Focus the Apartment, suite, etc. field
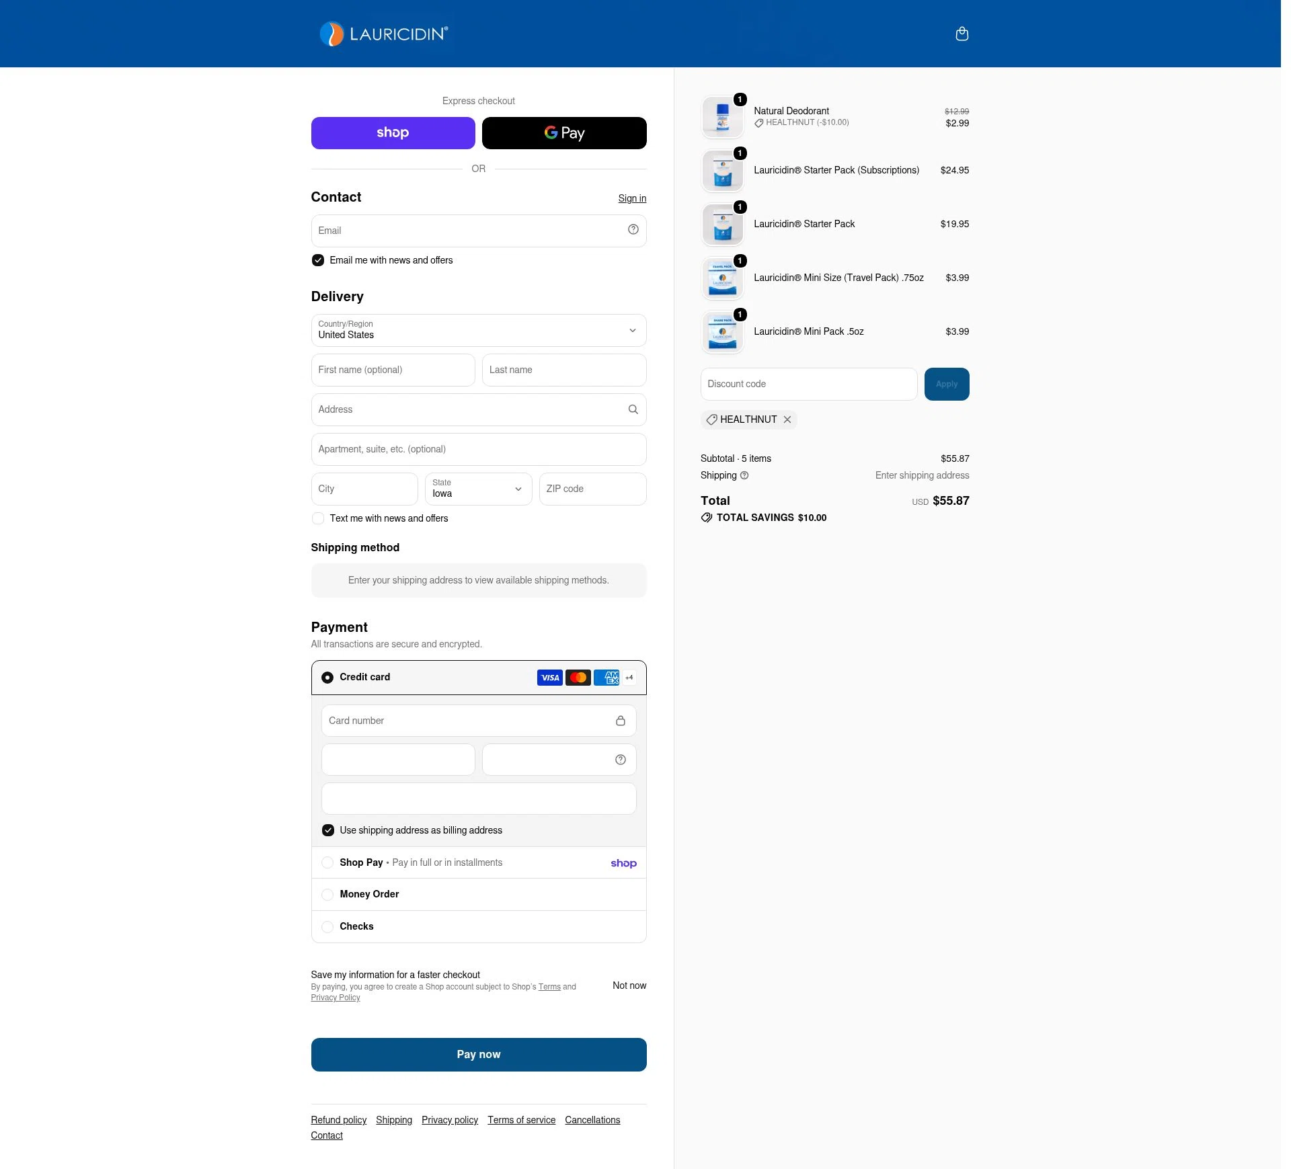Viewport: 1291px width, 1169px height. tap(478, 449)
